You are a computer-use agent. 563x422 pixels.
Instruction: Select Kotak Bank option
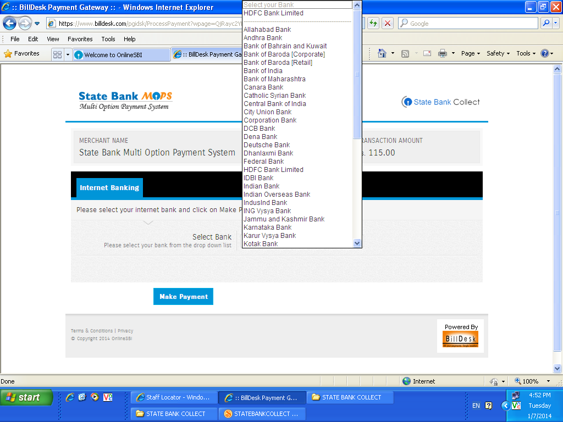click(x=297, y=244)
